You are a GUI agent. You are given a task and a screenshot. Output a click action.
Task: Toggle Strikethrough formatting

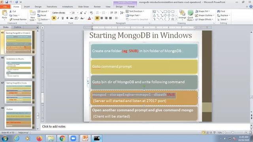[72, 18]
